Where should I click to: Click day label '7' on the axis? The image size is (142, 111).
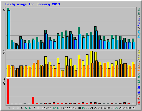(34, 108)
